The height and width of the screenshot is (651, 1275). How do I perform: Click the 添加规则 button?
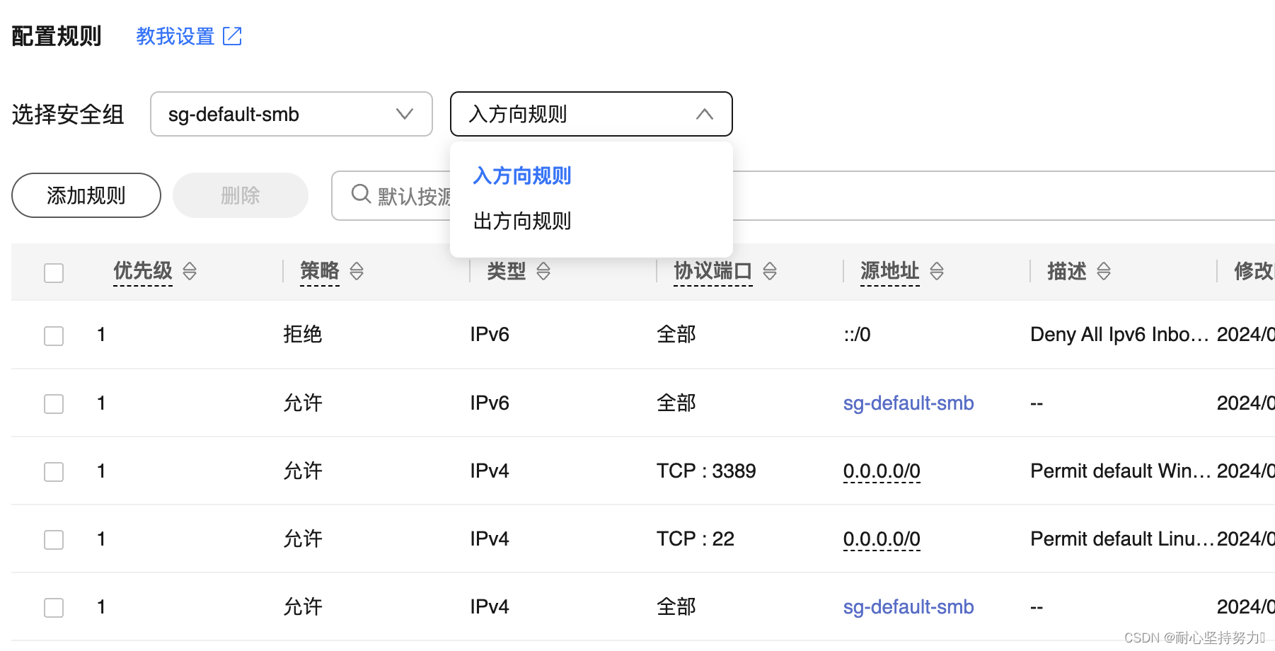86,195
